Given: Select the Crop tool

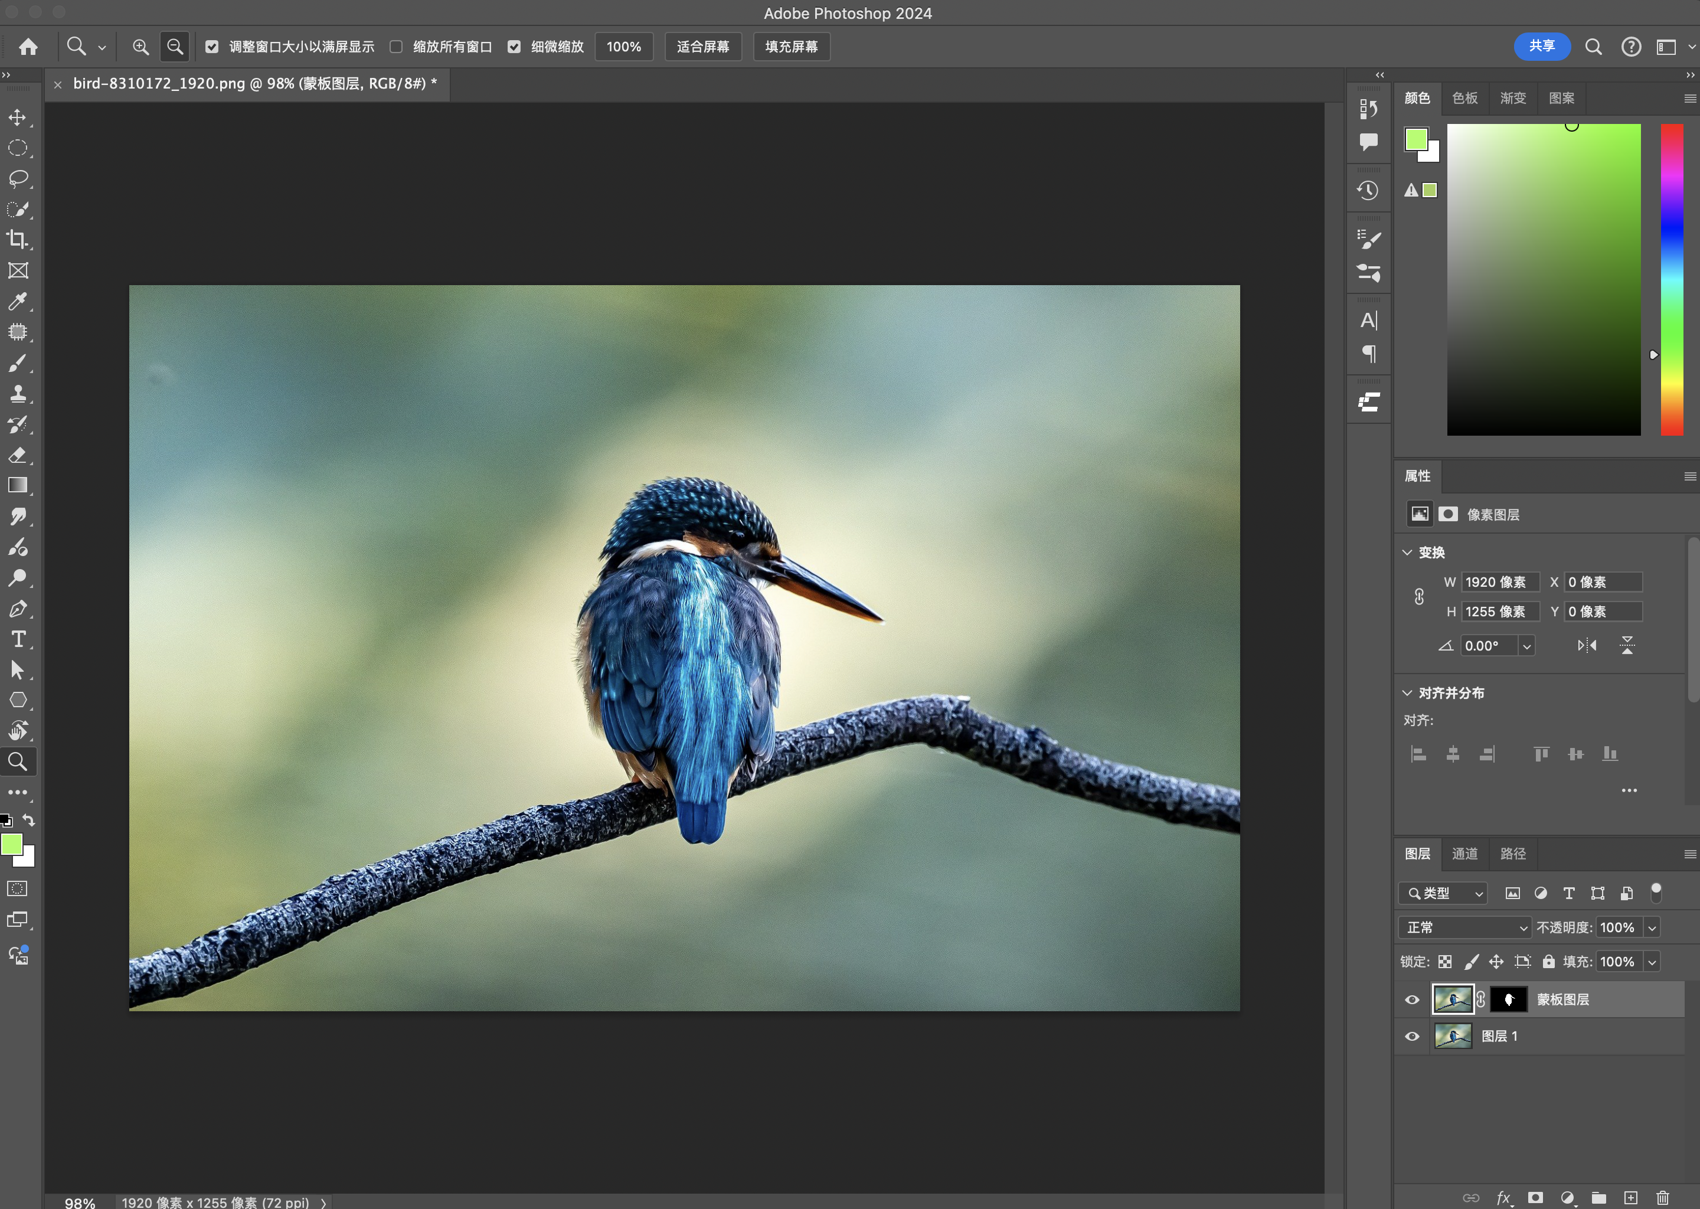Looking at the screenshot, I should 18,240.
